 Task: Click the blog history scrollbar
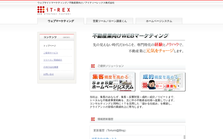tap(184, 137)
